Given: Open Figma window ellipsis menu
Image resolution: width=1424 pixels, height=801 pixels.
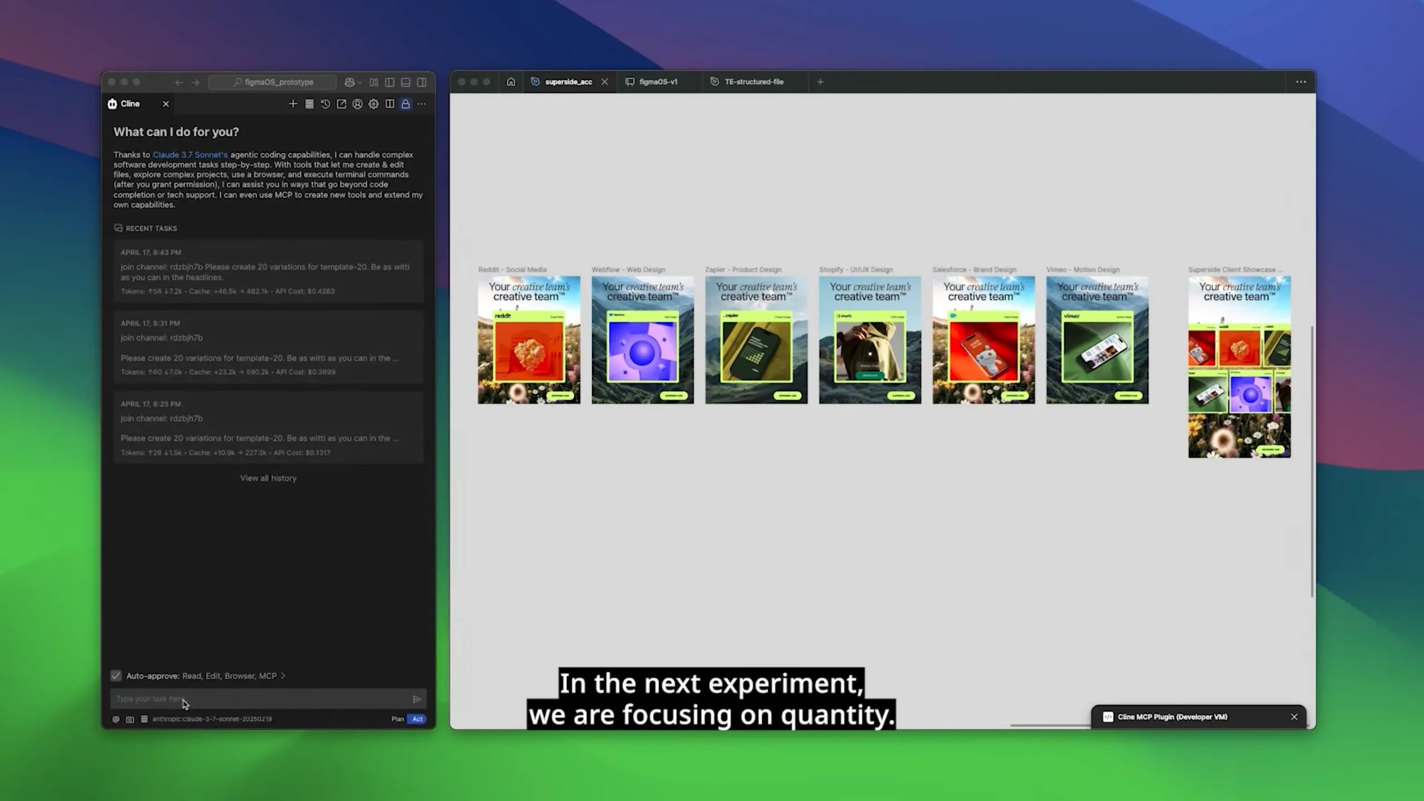Looking at the screenshot, I should point(1301,82).
